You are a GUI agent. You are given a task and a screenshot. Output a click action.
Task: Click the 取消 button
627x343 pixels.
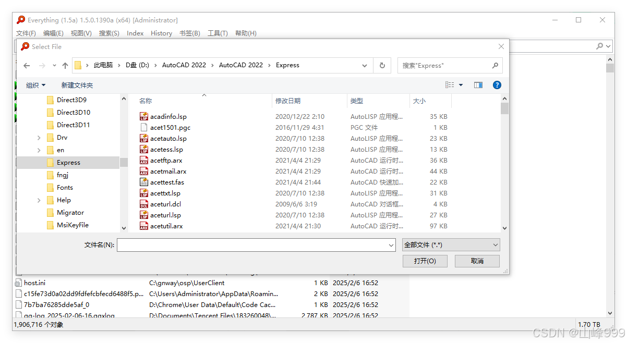tap(477, 261)
